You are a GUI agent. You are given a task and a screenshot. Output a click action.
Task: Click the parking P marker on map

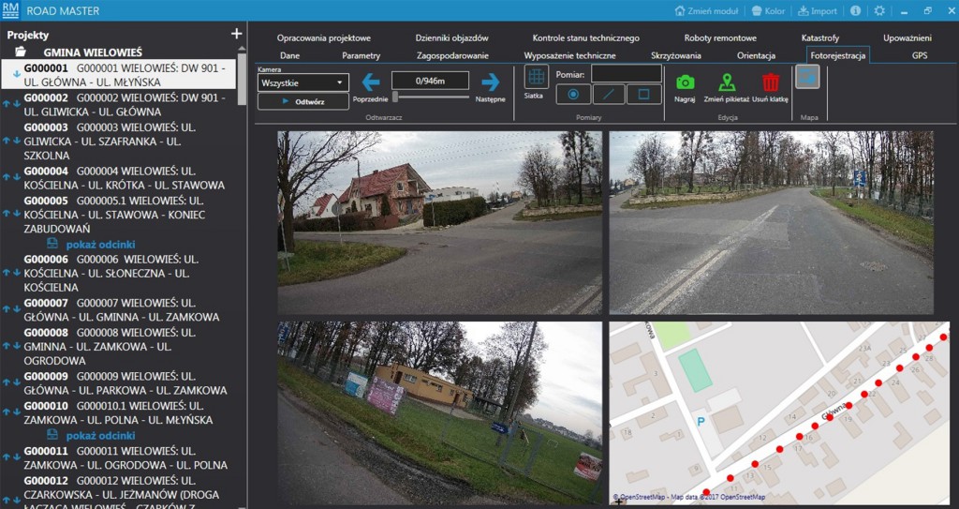click(x=701, y=421)
